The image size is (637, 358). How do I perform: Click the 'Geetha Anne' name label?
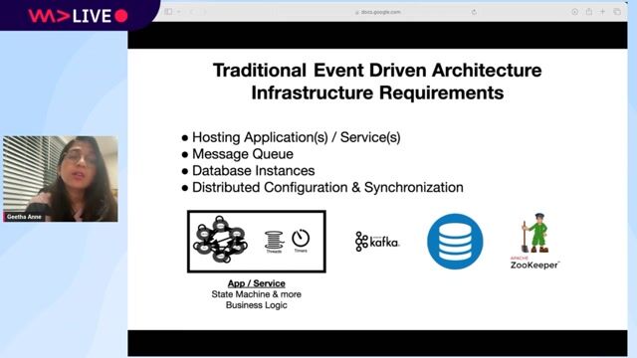click(24, 217)
